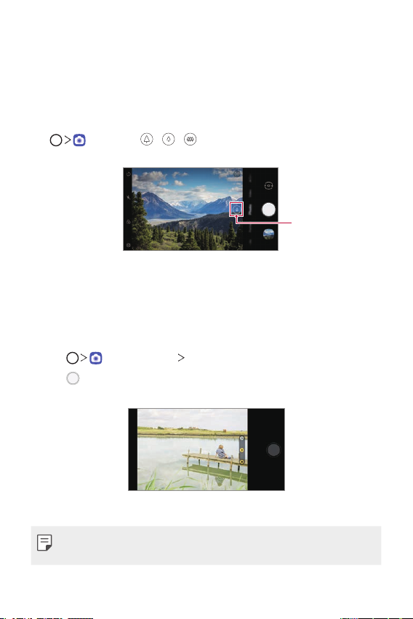Tap the white shutter button
This screenshot has height=619, width=413.
coord(268,209)
